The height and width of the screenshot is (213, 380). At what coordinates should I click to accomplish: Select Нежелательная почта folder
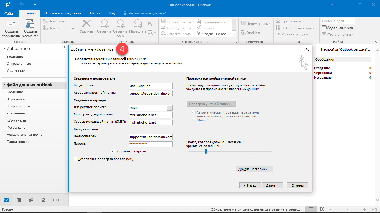[24, 135]
